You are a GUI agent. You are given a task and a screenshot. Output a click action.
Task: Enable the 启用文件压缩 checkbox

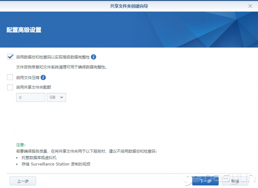pos(10,78)
